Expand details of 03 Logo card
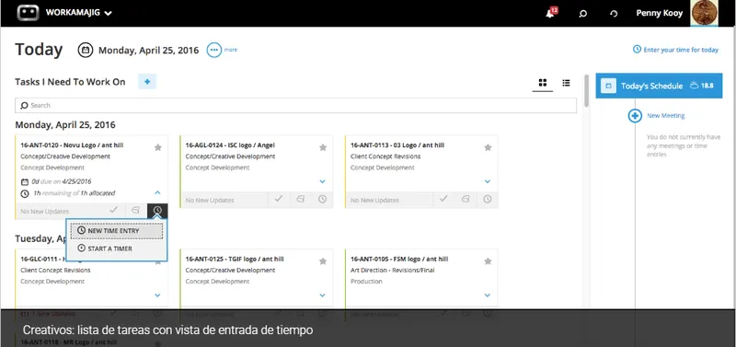 tap(488, 181)
